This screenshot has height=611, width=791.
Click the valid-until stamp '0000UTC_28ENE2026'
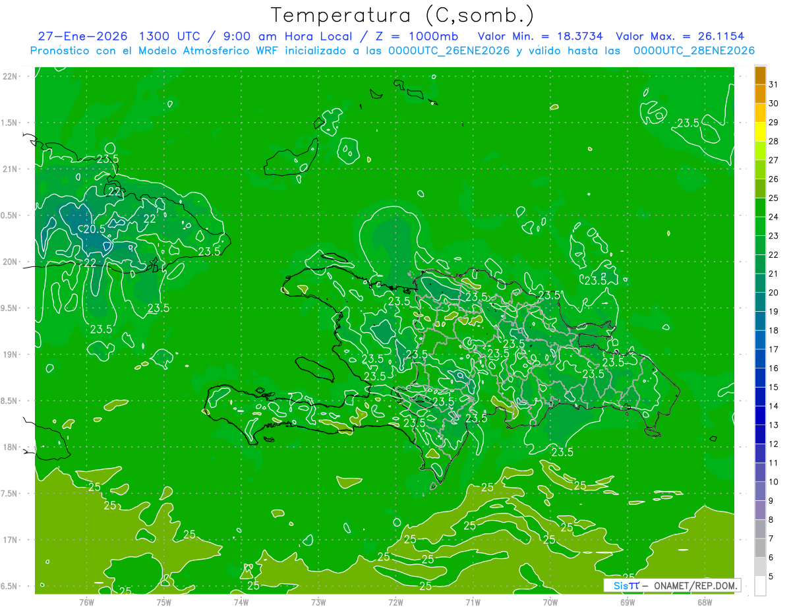tap(693, 51)
